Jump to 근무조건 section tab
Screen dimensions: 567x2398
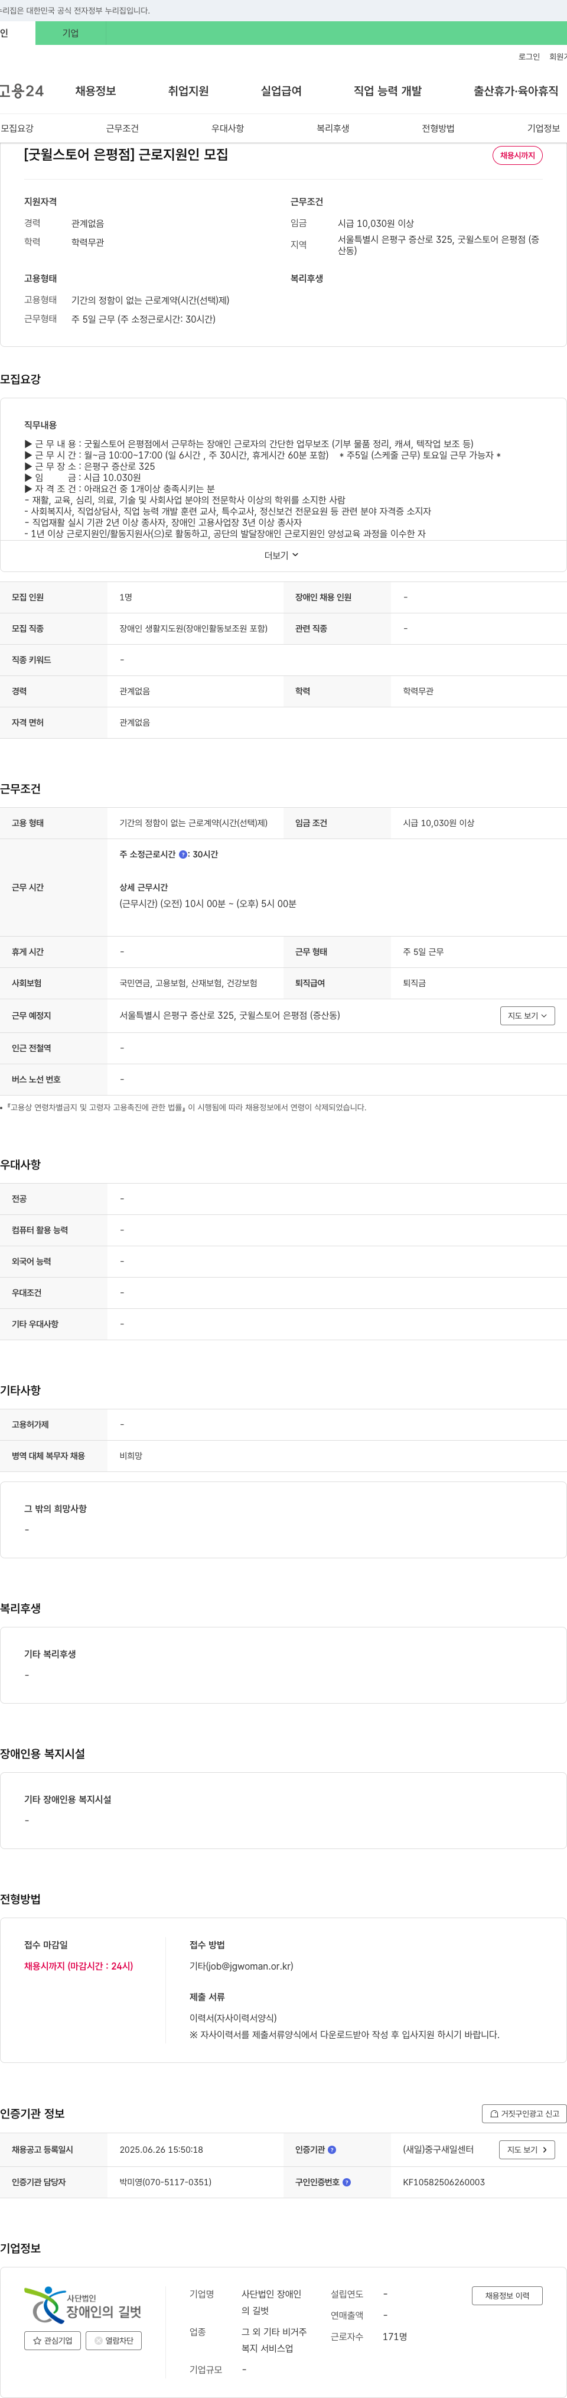[x=122, y=128]
